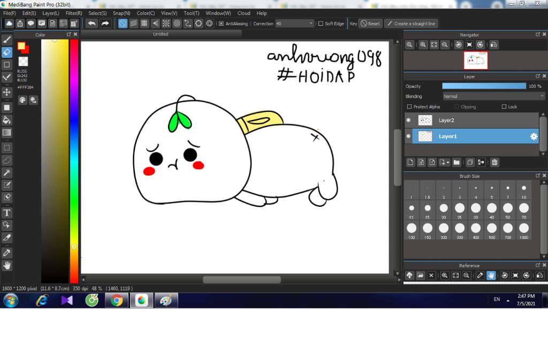The width and height of the screenshot is (548, 354).
Task: Click Create a straight line button
Action: coord(412,24)
